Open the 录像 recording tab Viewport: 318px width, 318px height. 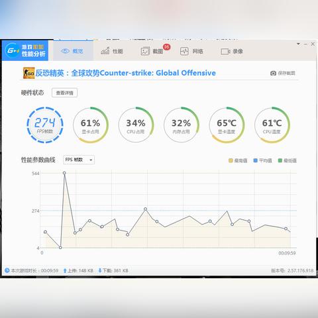tap(232, 51)
